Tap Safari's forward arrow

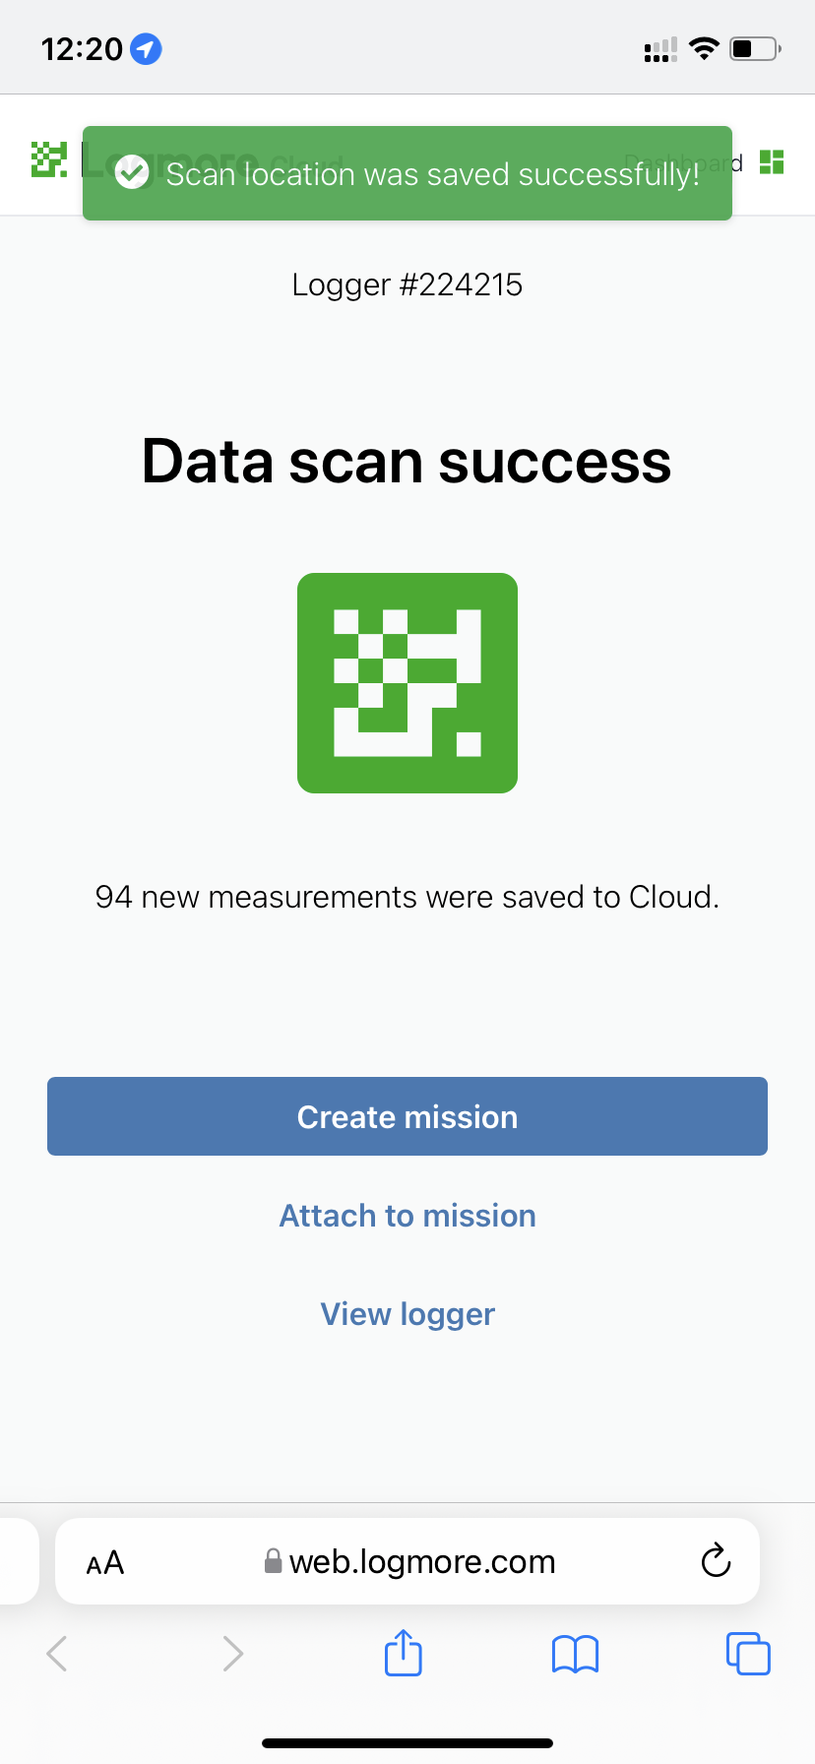(232, 1654)
